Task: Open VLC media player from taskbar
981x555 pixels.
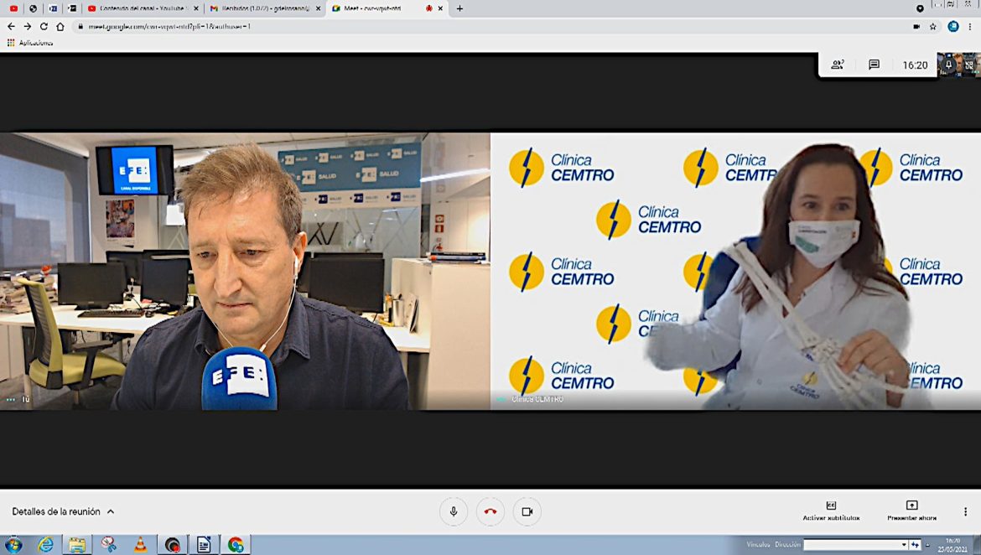Action: [140, 545]
